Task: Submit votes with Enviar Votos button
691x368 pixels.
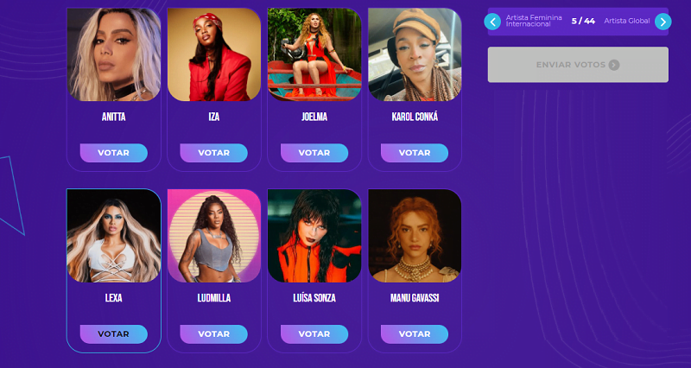Action: click(578, 65)
